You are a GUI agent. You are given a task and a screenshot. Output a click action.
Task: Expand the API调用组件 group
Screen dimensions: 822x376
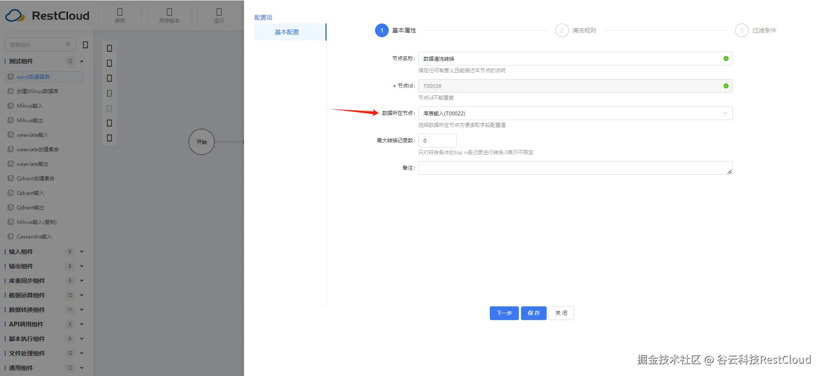click(x=81, y=324)
